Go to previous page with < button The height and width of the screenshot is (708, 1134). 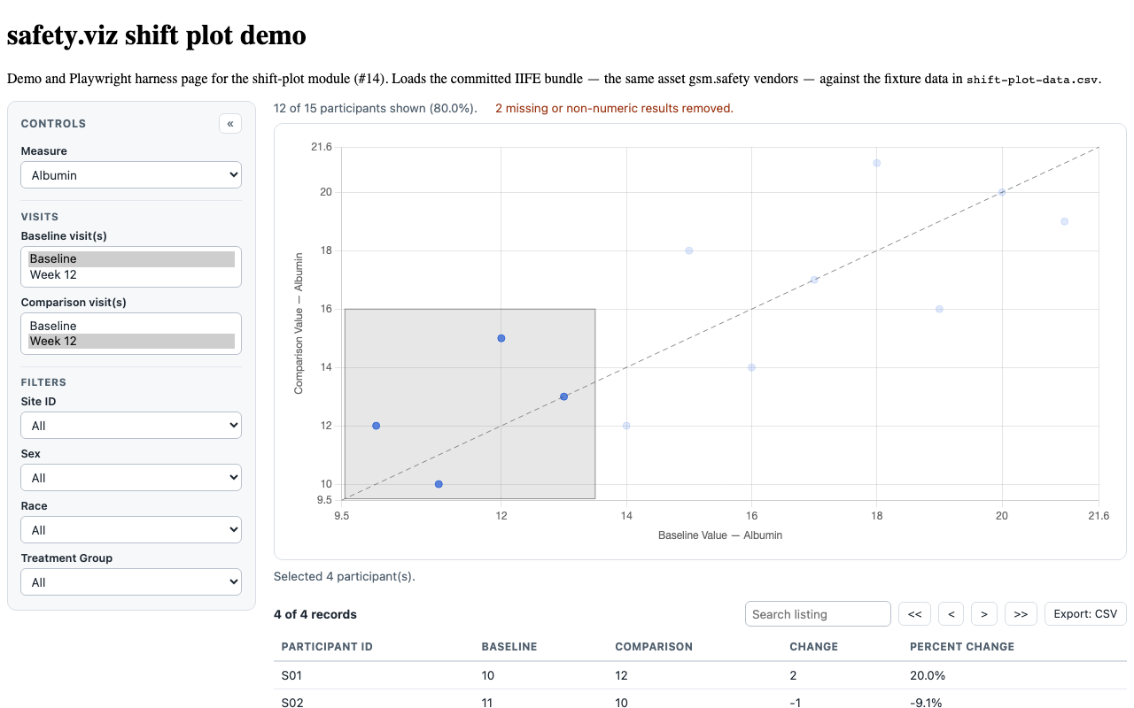pos(951,614)
